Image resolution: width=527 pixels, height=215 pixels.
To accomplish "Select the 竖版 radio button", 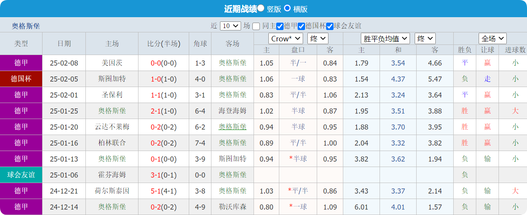I will (x=261, y=8).
